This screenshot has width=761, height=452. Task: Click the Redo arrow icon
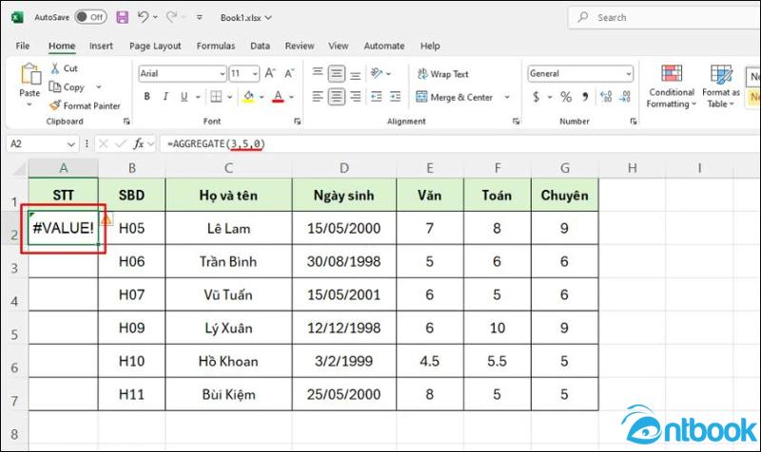(x=171, y=17)
